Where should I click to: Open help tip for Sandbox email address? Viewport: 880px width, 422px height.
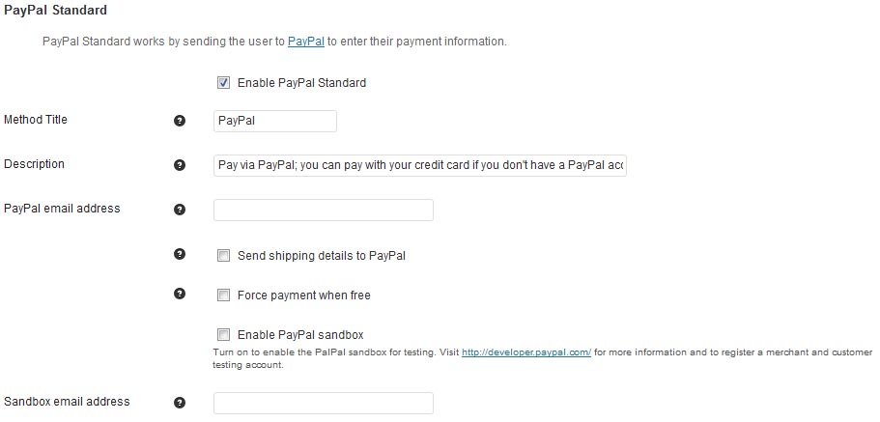coord(179,403)
